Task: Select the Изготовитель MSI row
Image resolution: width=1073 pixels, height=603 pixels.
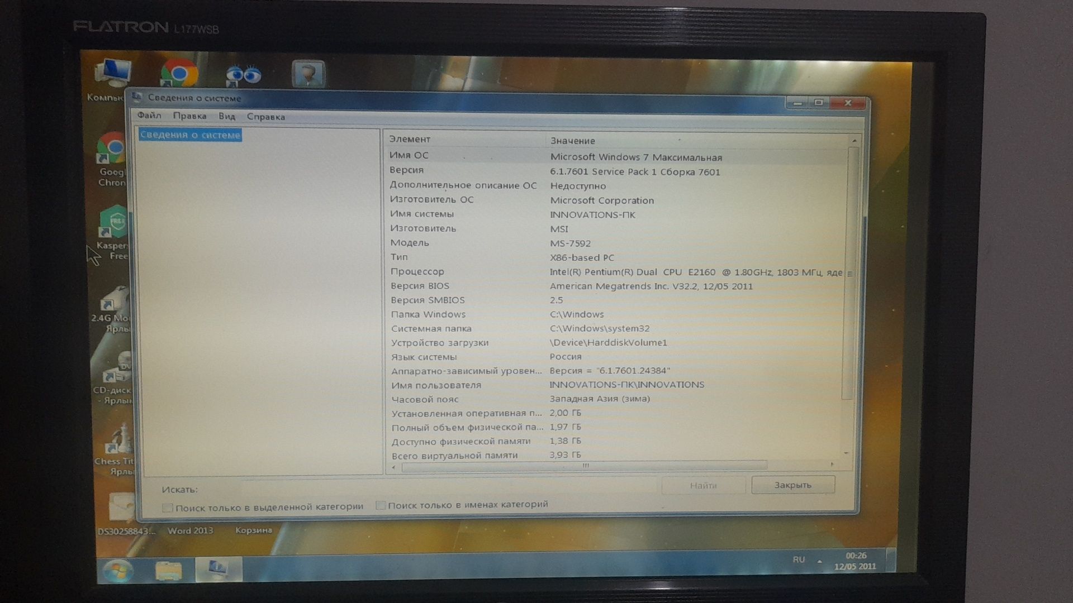Action: (618, 229)
